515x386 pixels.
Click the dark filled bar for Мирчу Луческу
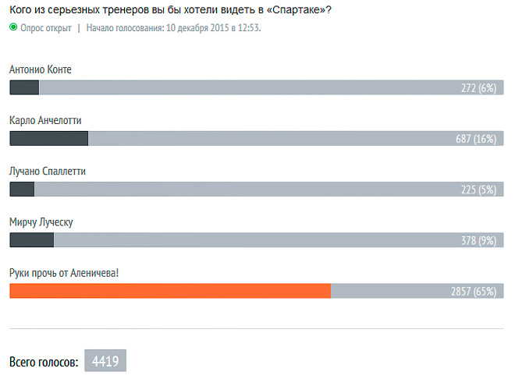pos(32,240)
